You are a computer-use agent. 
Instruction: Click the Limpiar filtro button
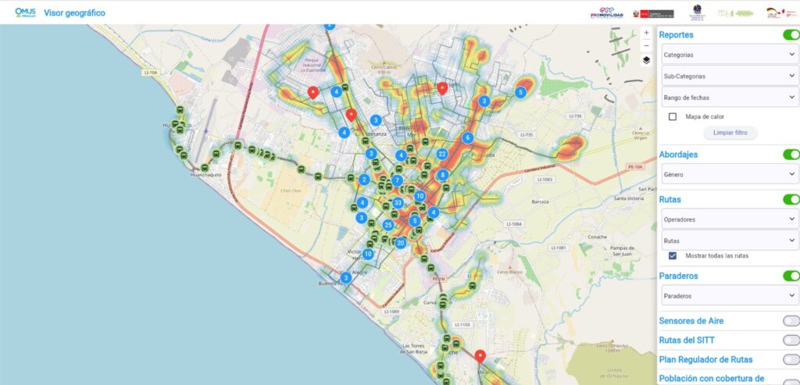pos(730,133)
